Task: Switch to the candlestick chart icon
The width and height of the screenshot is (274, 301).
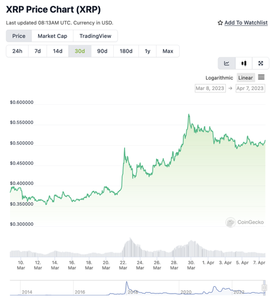Action: point(244,63)
